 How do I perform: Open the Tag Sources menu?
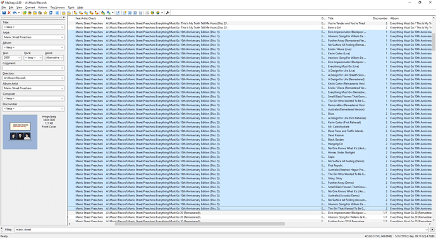pyautogui.click(x=58, y=8)
